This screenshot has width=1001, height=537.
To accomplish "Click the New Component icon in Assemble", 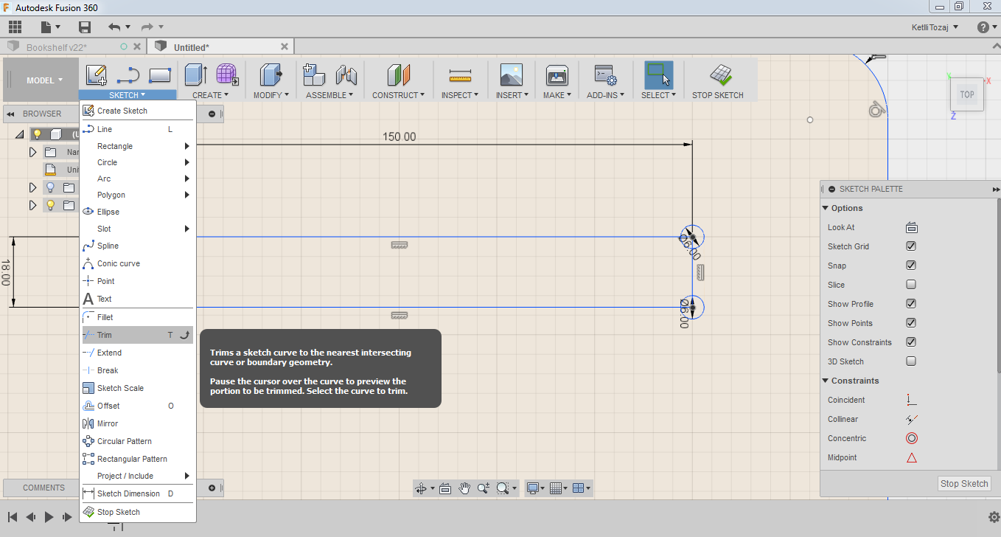I will 314,75.
